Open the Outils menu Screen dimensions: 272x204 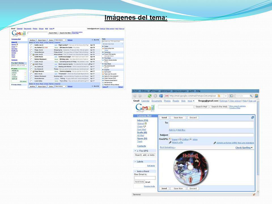(x=191, y=91)
